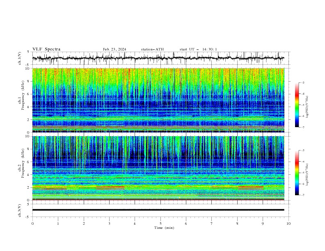
Task: Click the "8" tick on the time axis
Action: pos(237,224)
